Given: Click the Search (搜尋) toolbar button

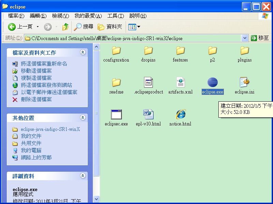Looking at the screenshot, I should (84, 27).
